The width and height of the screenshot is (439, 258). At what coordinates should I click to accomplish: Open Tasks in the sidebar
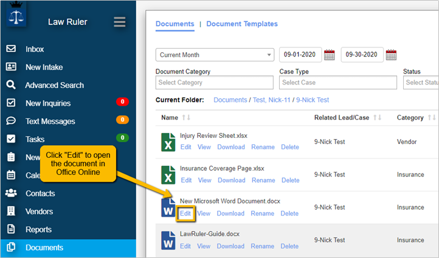coord(35,139)
